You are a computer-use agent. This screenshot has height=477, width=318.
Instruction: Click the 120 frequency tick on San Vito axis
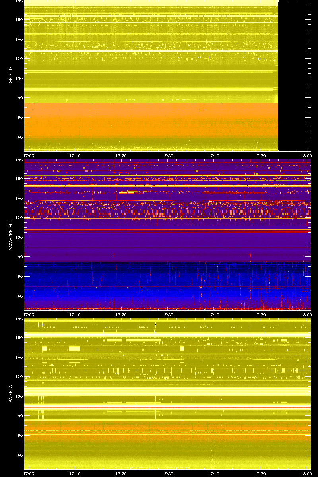pos(19,58)
